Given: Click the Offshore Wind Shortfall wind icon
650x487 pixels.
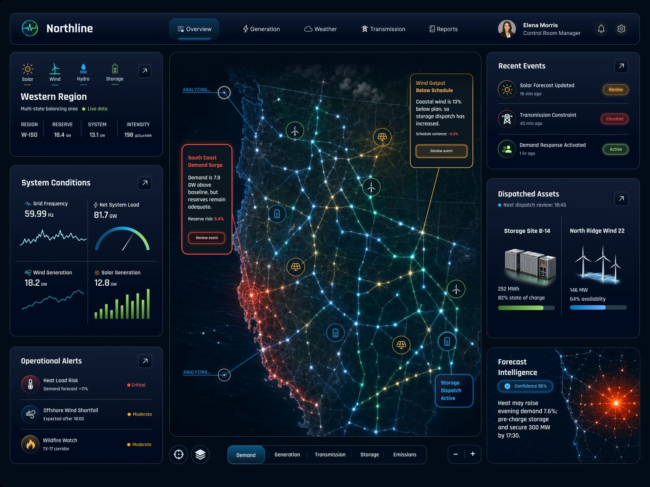Looking at the screenshot, I should [30, 414].
